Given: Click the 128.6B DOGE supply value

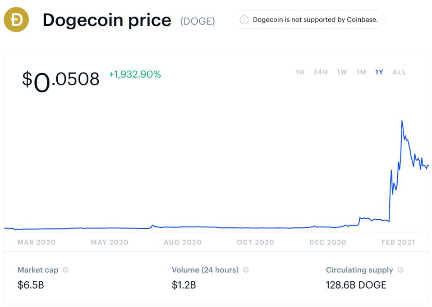Looking at the screenshot, I should [x=356, y=285].
